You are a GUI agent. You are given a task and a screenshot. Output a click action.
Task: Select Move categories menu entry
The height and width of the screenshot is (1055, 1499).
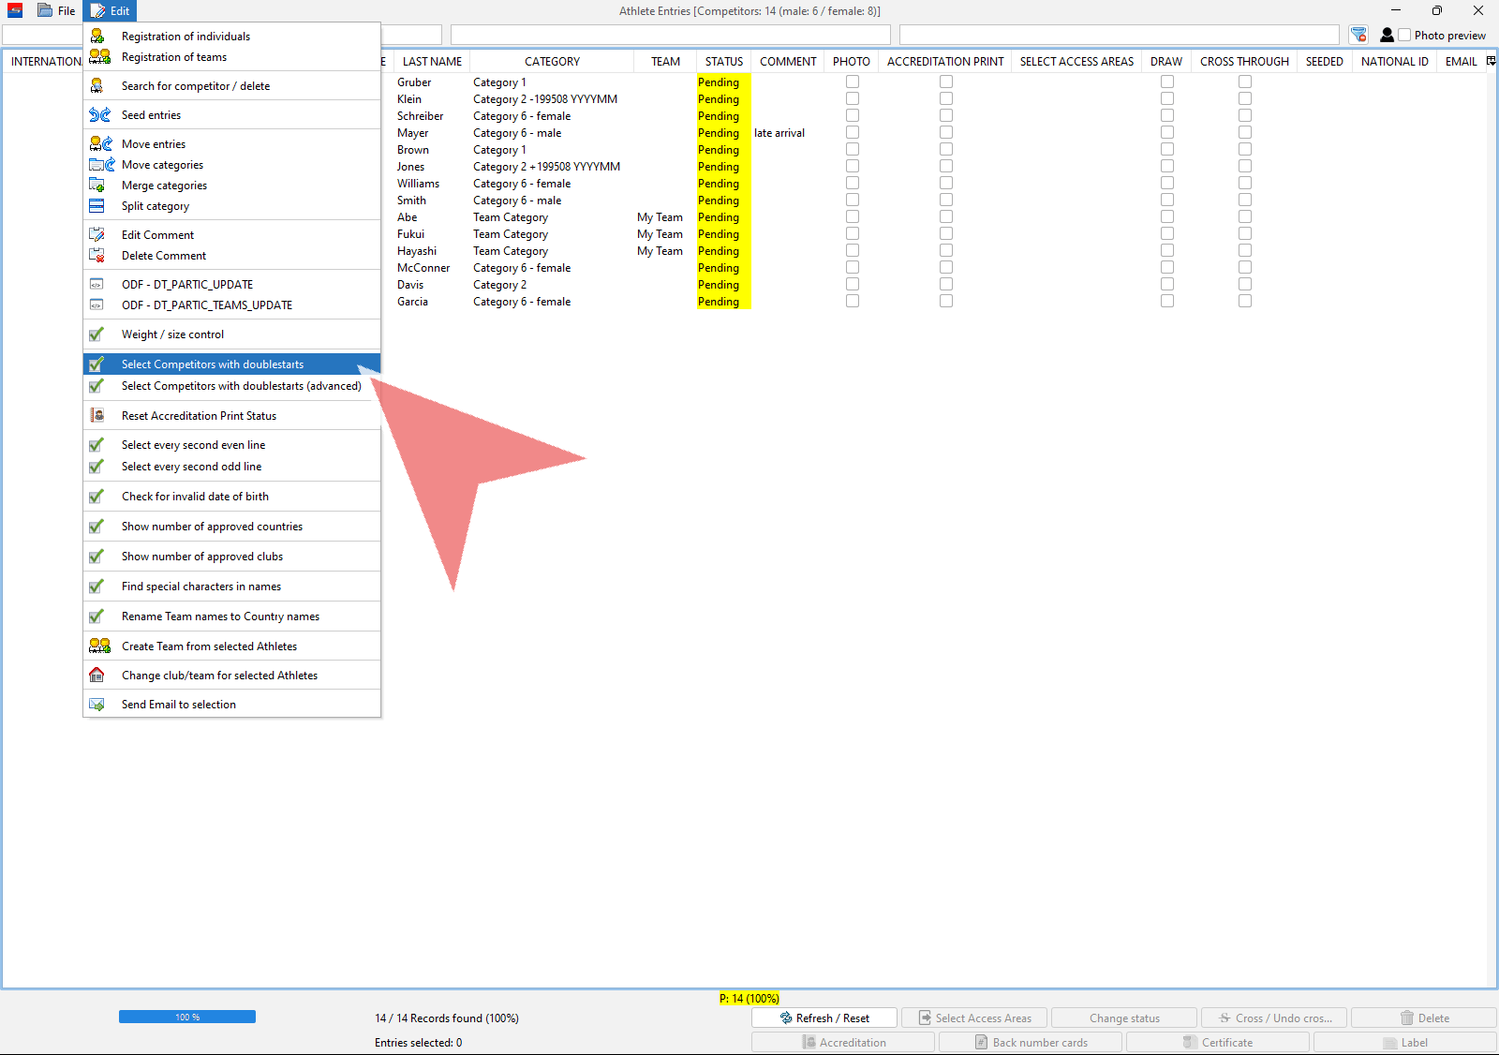pyautogui.click(x=162, y=165)
